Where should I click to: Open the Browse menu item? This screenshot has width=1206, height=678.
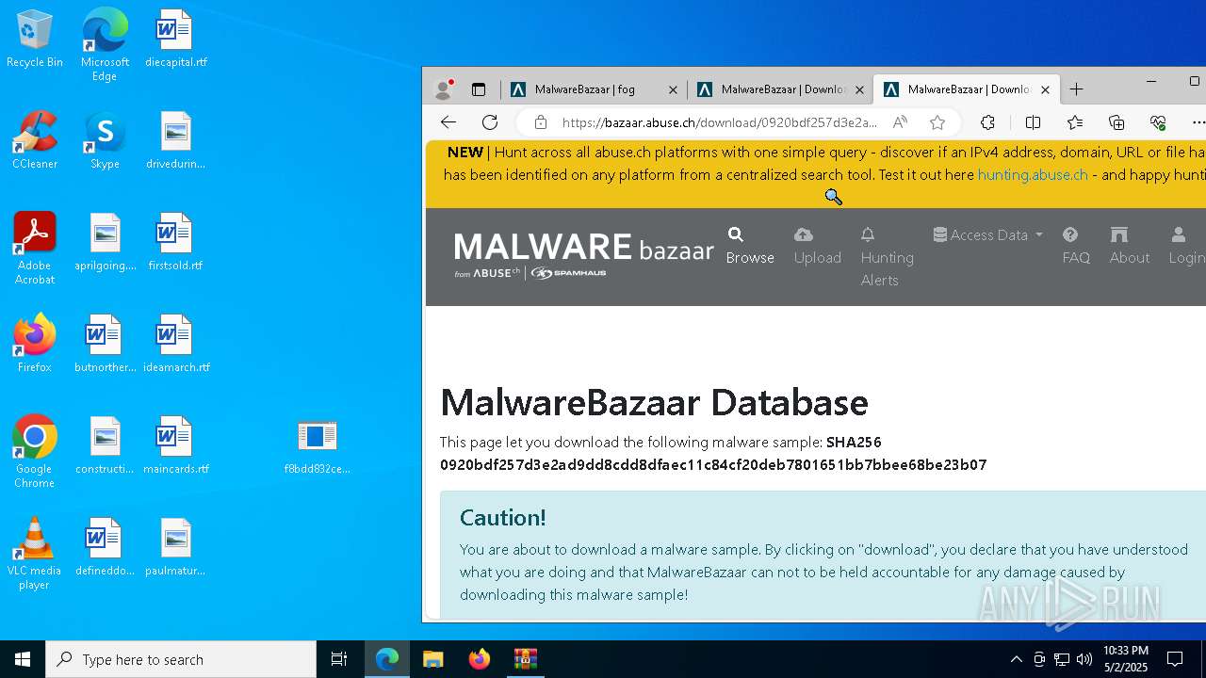click(750, 246)
